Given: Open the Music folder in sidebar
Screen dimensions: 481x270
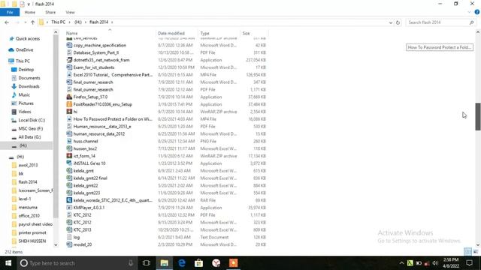Looking at the screenshot, I should [x=24, y=95].
